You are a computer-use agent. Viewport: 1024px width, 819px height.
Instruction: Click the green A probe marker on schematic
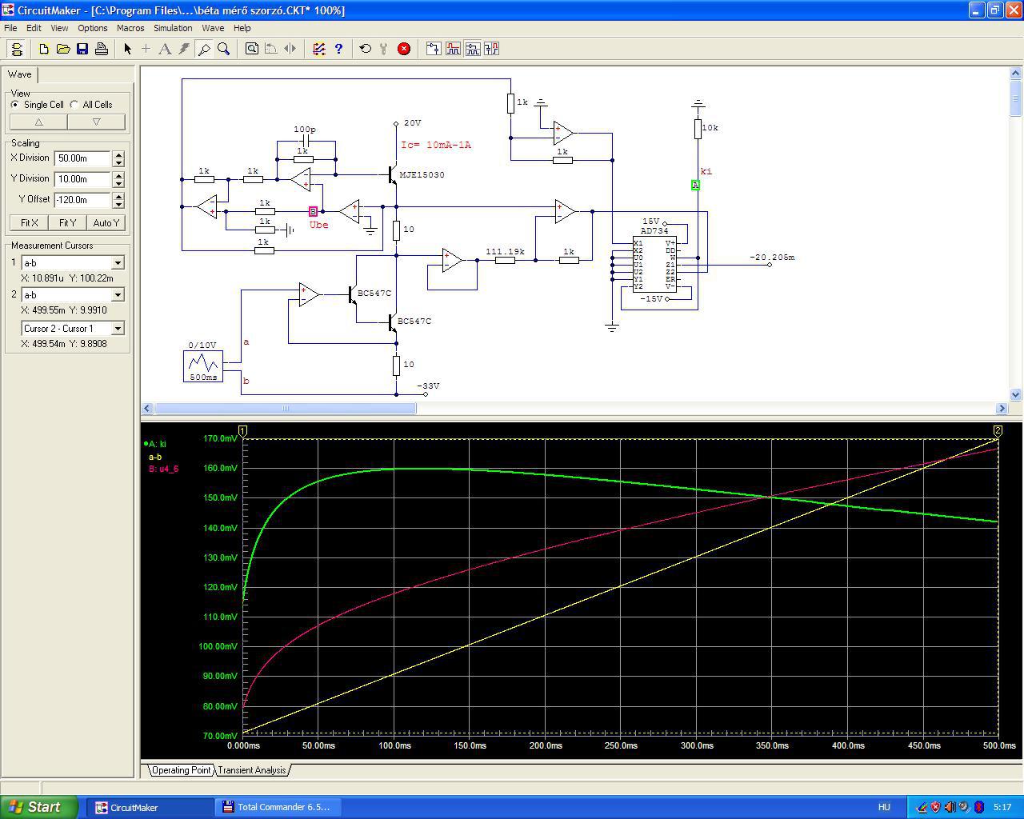tap(695, 186)
